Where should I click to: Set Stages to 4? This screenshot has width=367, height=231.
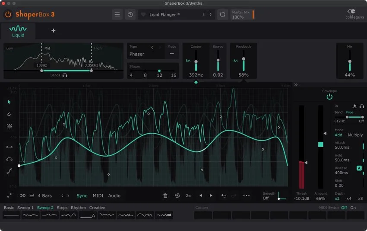(131, 75)
